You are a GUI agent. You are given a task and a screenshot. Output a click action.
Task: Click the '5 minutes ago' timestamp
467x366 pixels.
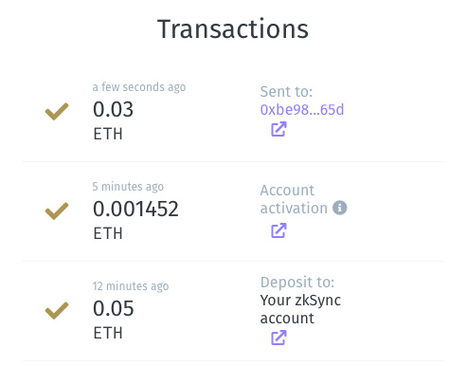[x=128, y=187]
